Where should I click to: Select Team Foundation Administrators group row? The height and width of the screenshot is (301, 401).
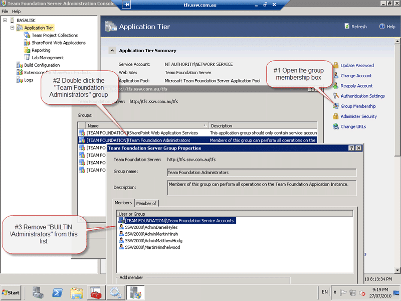point(197,140)
